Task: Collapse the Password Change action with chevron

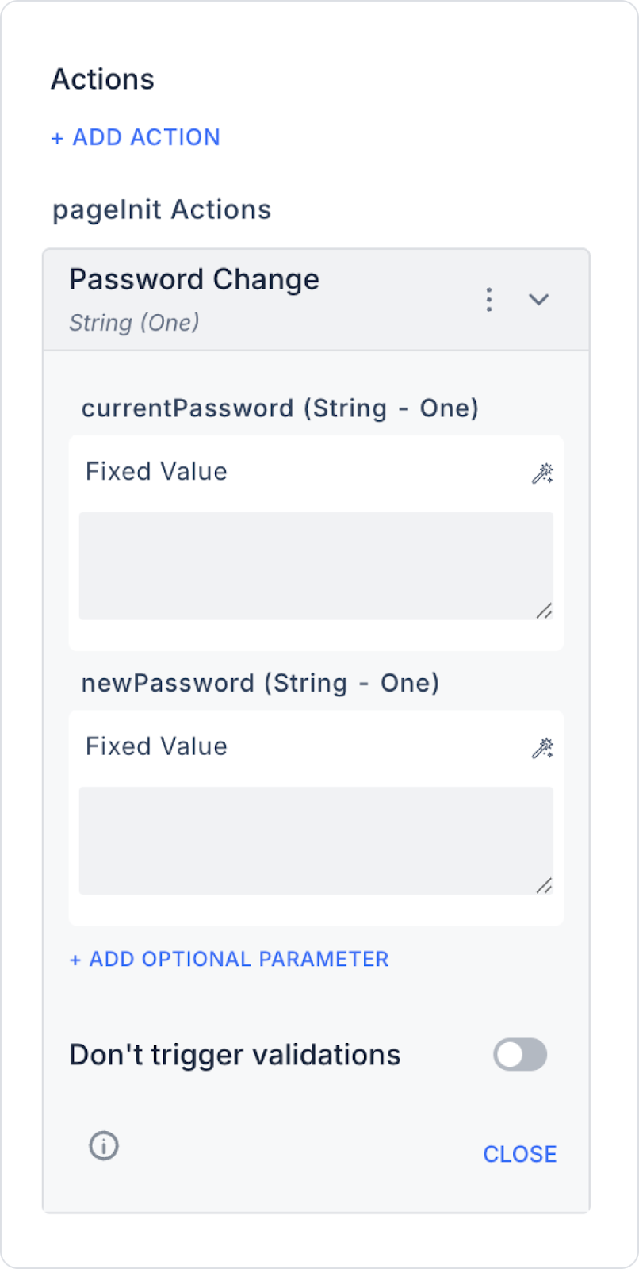Action: point(539,300)
